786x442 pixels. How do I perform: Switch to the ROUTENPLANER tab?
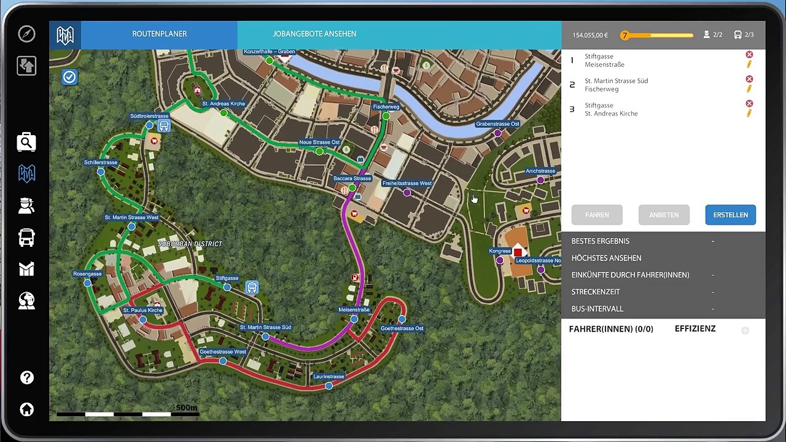(160, 34)
